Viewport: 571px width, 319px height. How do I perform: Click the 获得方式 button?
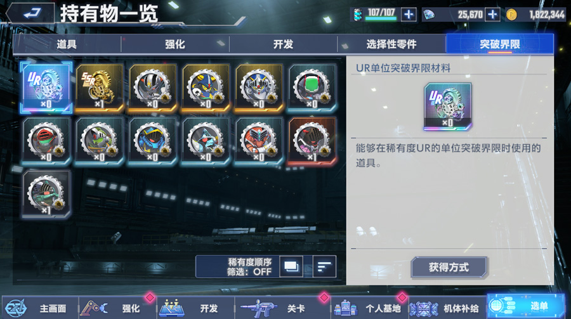pyautogui.click(x=449, y=267)
